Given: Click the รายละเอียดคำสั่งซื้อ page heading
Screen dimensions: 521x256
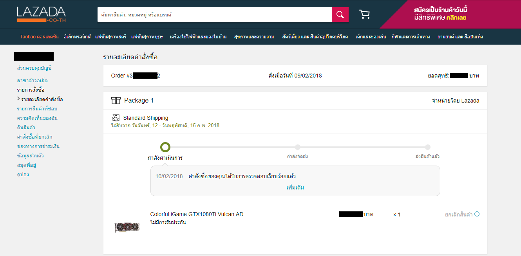Looking at the screenshot, I should 130,57.
